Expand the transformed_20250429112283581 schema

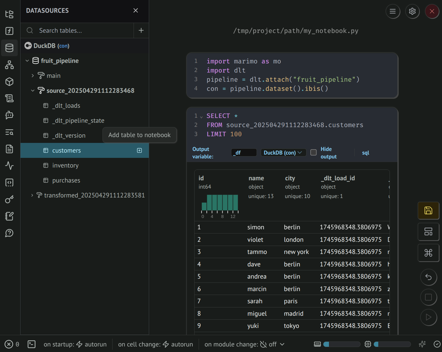[32, 195]
